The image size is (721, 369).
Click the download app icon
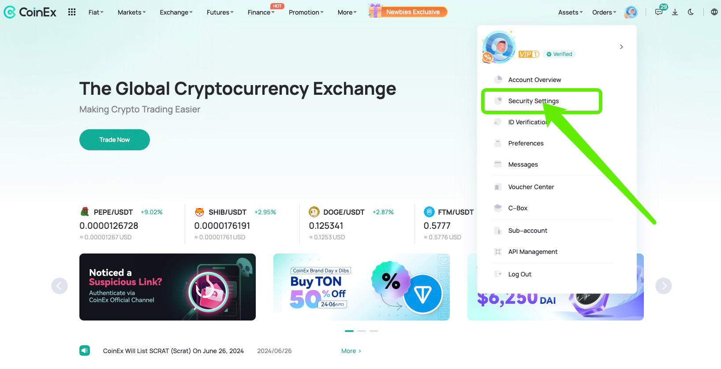(x=675, y=12)
